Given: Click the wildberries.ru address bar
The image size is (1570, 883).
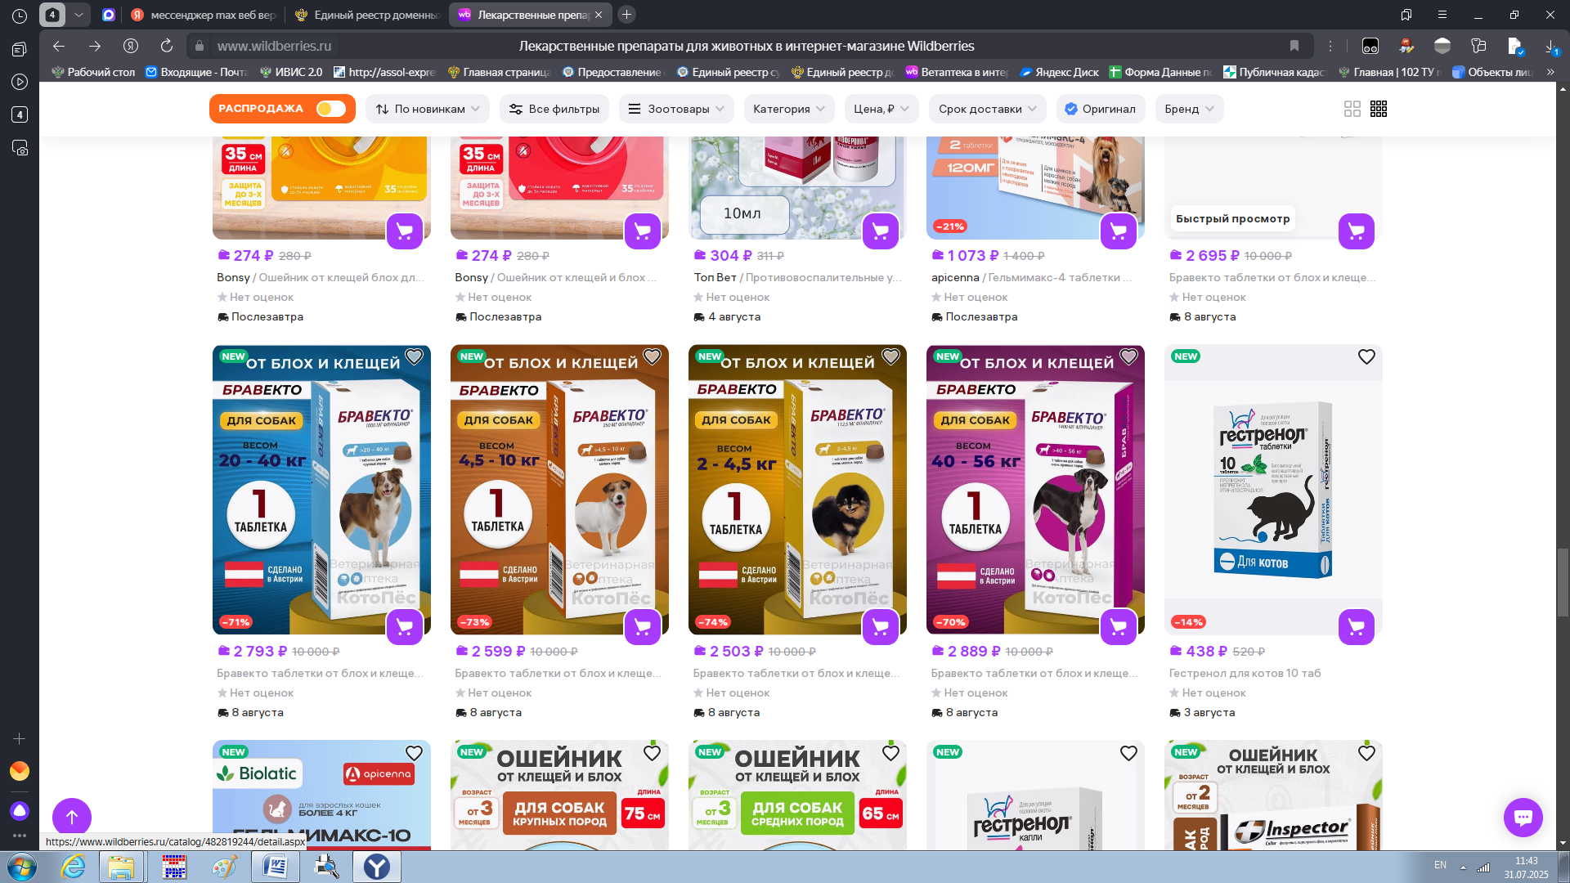Looking at the screenshot, I should click(x=274, y=46).
